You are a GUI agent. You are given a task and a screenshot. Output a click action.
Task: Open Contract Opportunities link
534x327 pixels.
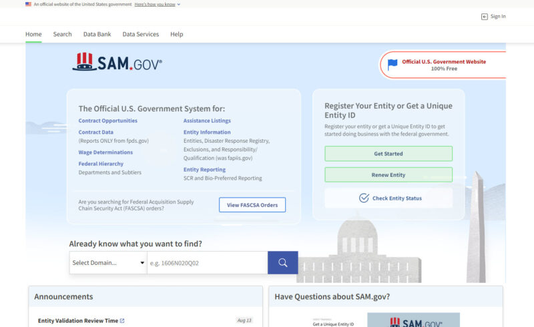click(x=107, y=121)
